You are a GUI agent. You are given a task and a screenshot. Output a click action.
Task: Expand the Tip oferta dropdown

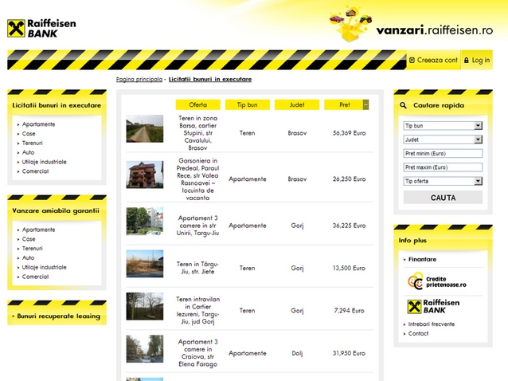[x=443, y=182]
